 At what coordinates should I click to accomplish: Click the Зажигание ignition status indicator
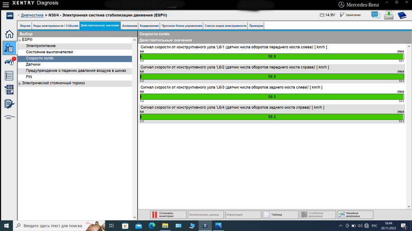click(350, 15)
